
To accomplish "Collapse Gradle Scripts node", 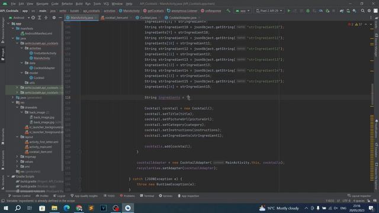I will coord(8,176).
